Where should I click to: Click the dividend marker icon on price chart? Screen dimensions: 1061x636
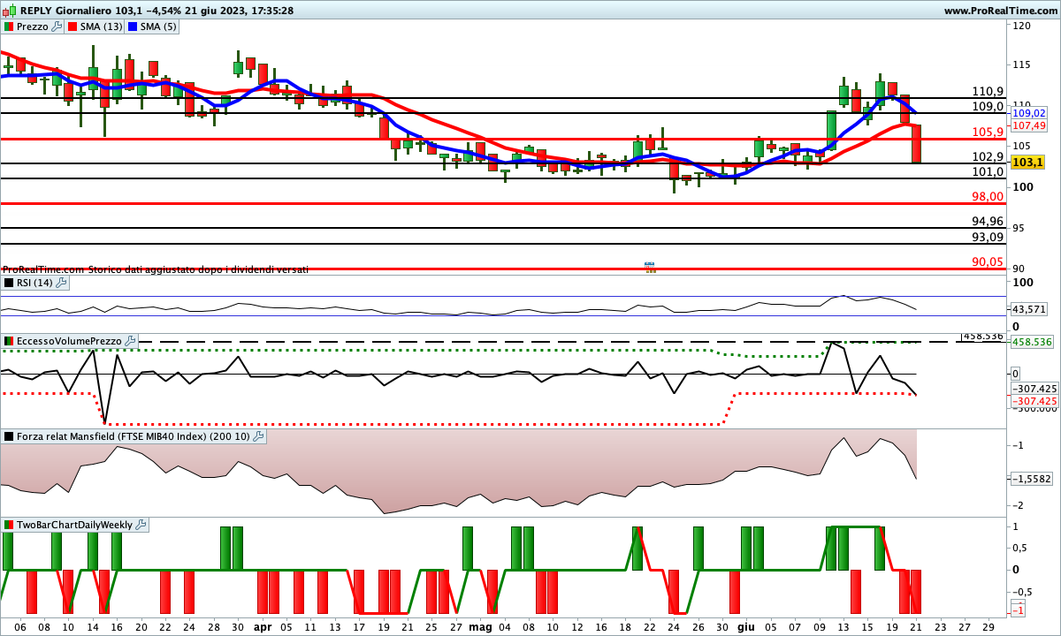(x=650, y=267)
